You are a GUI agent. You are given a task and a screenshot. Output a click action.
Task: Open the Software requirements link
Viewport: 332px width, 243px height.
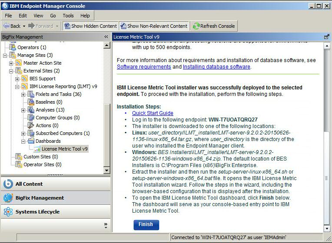coord(144,67)
